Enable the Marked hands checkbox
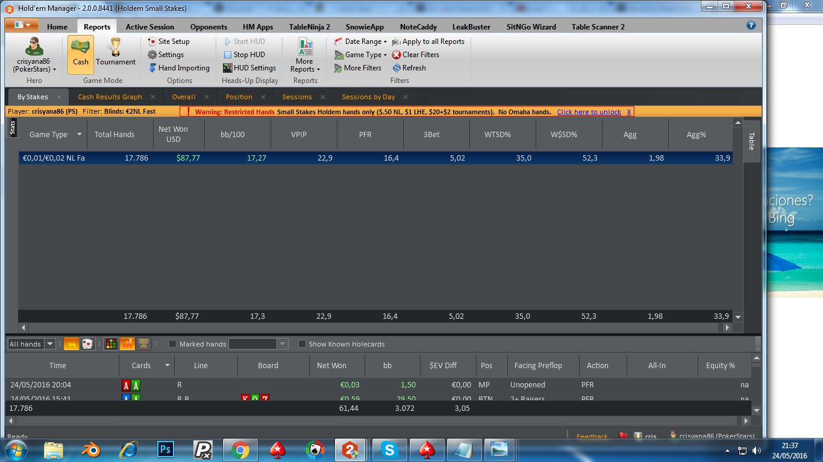Screen dimensions: 823x462 pyautogui.click(x=172, y=344)
